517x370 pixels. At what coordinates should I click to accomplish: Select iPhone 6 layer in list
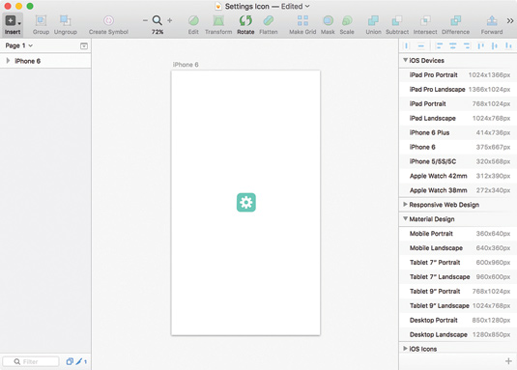click(x=45, y=61)
